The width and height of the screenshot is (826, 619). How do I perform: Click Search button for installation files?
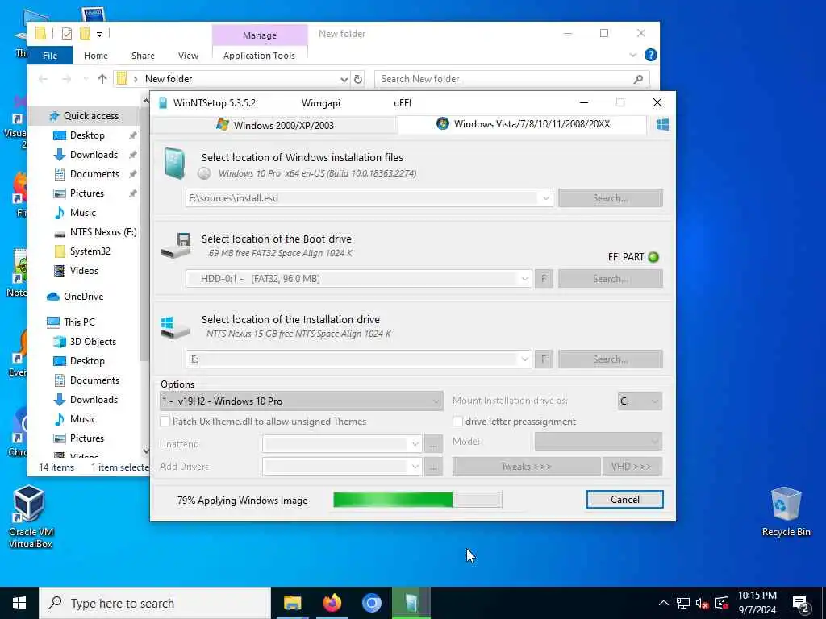tap(611, 198)
